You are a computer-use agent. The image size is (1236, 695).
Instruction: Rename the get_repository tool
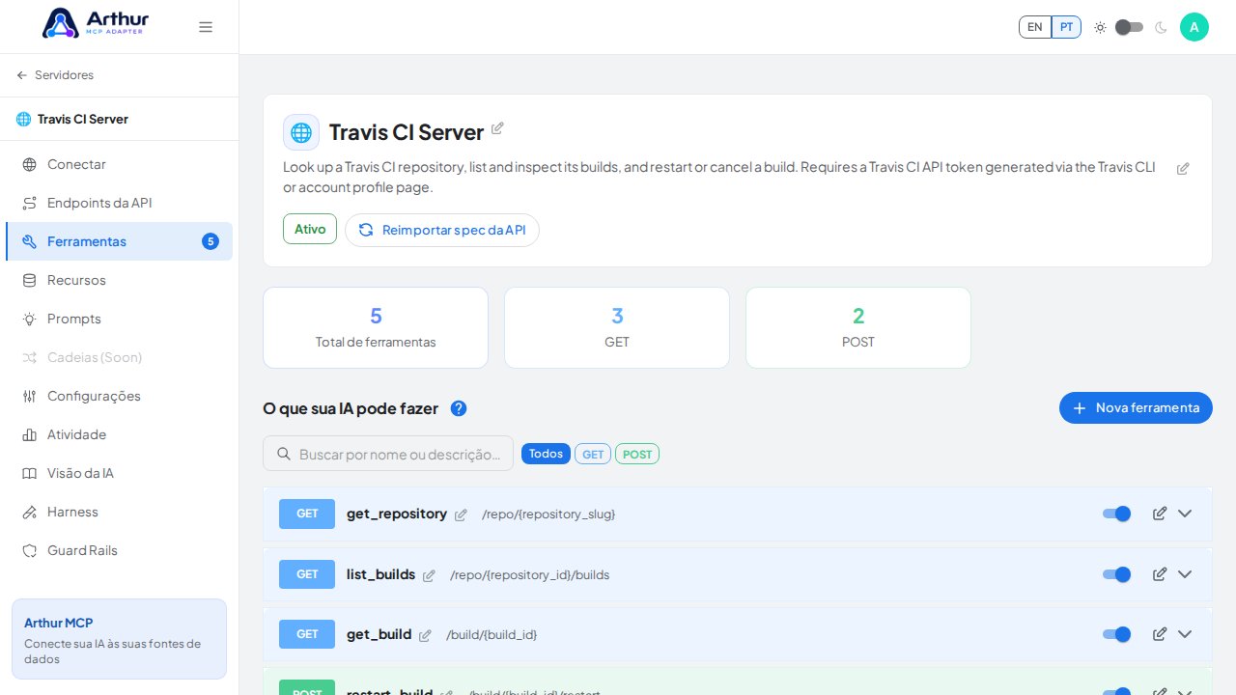pyautogui.click(x=461, y=515)
